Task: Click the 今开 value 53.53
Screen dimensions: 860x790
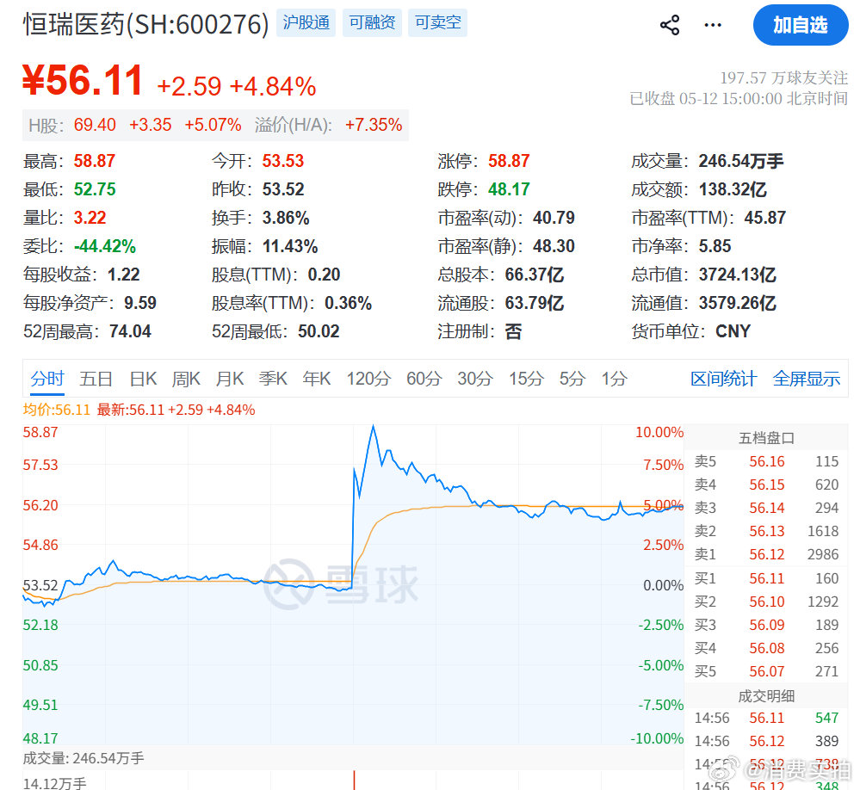Action: click(283, 161)
